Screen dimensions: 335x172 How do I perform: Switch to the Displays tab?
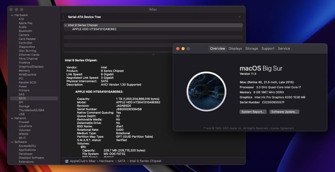coord(235,49)
